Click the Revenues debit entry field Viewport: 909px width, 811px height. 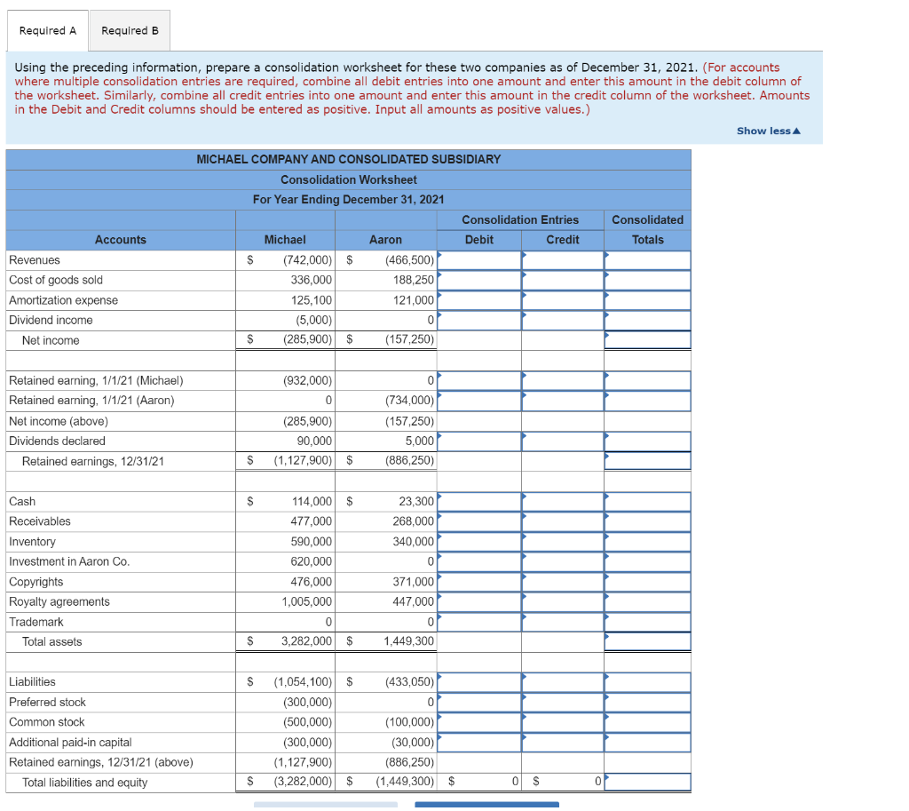click(478, 260)
